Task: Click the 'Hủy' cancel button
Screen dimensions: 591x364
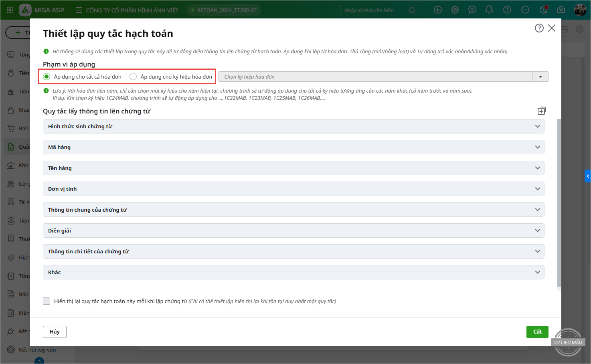Action: pos(55,332)
